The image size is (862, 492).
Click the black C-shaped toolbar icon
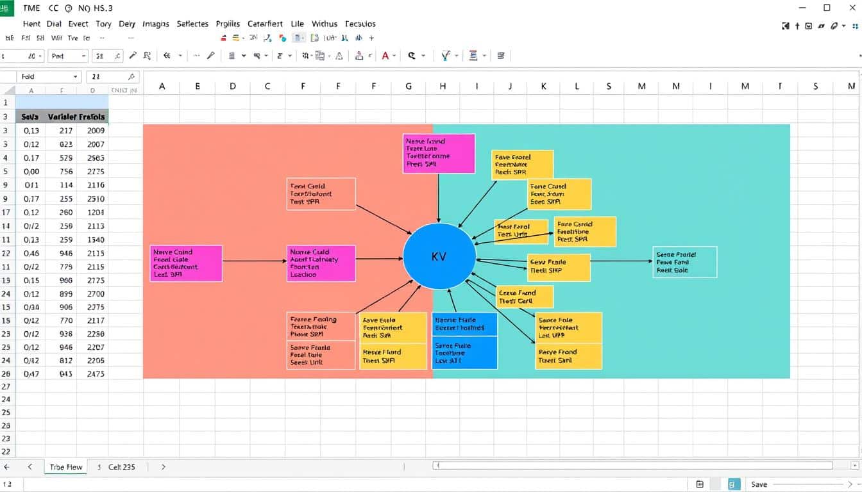point(412,56)
